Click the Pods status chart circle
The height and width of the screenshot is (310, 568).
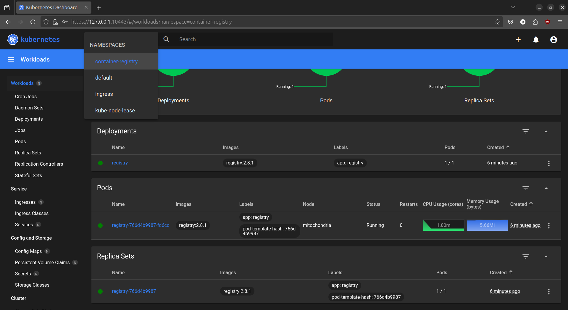[326, 72]
